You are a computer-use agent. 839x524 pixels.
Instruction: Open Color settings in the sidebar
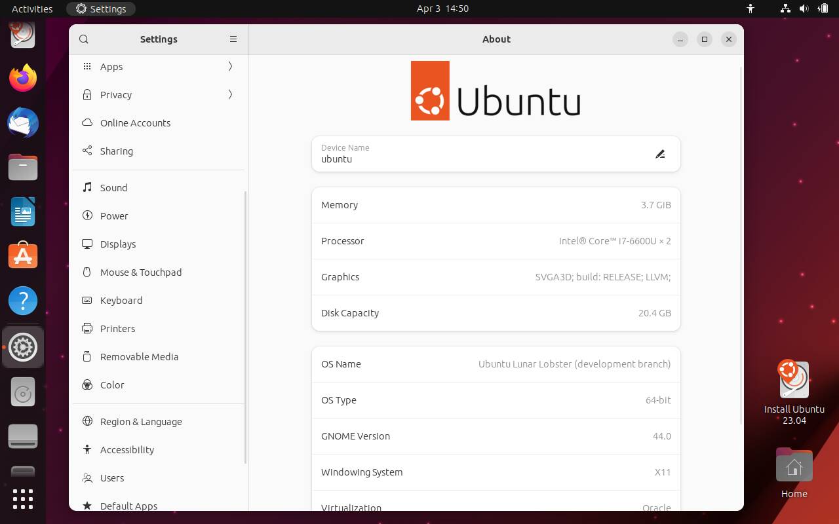click(111, 385)
